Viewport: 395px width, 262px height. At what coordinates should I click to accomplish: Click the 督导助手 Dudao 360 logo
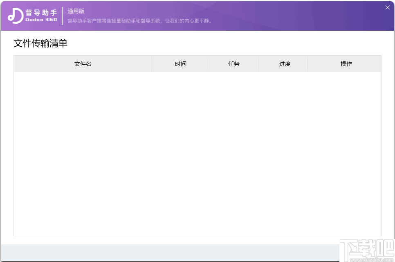(32, 16)
